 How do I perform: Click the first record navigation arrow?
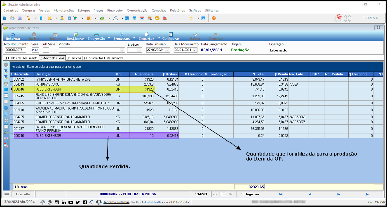pyautogui.click(x=281, y=194)
